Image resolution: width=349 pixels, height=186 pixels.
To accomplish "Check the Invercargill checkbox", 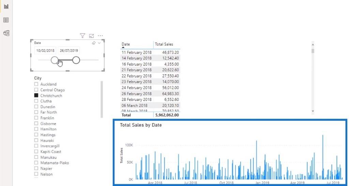I will pyautogui.click(x=36, y=146).
